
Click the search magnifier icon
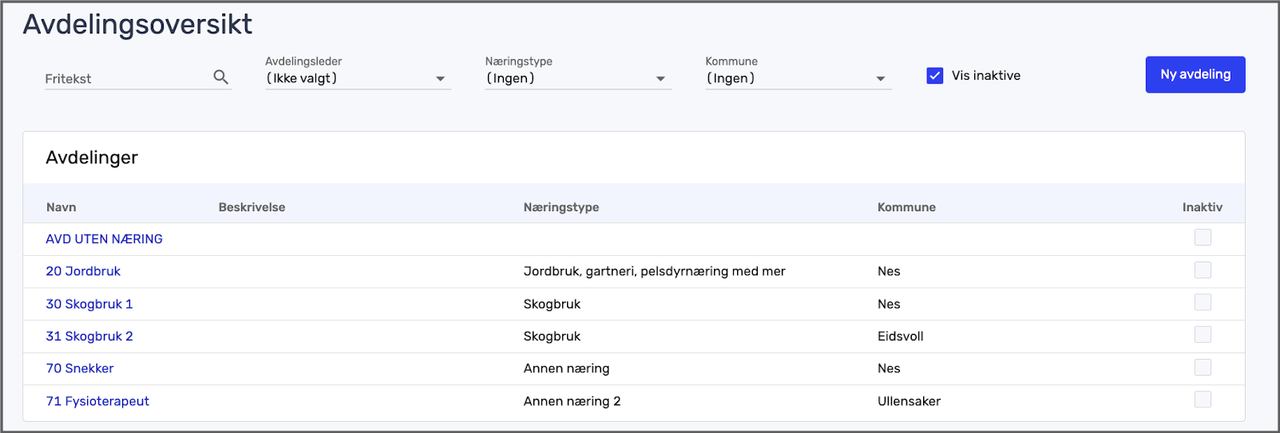[x=221, y=77]
